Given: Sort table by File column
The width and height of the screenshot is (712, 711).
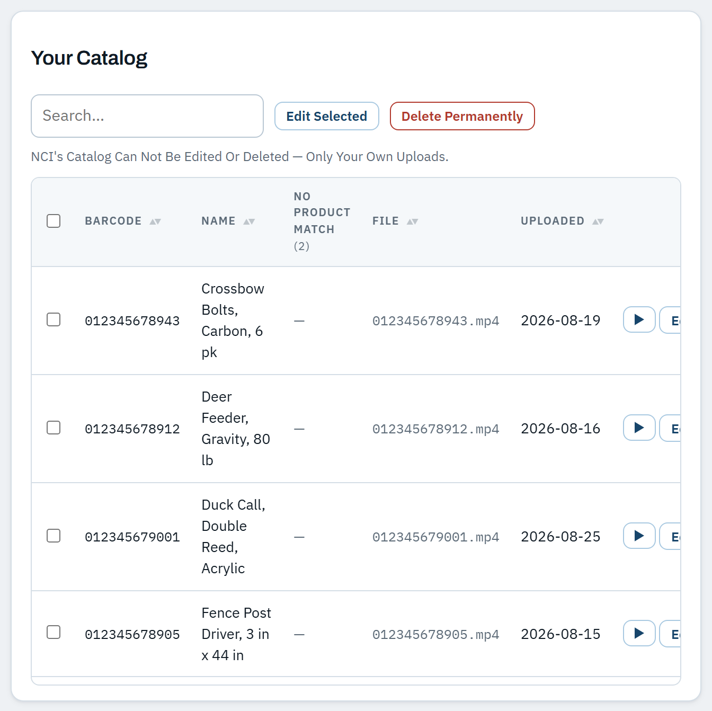Looking at the screenshot, I should 395,221.
